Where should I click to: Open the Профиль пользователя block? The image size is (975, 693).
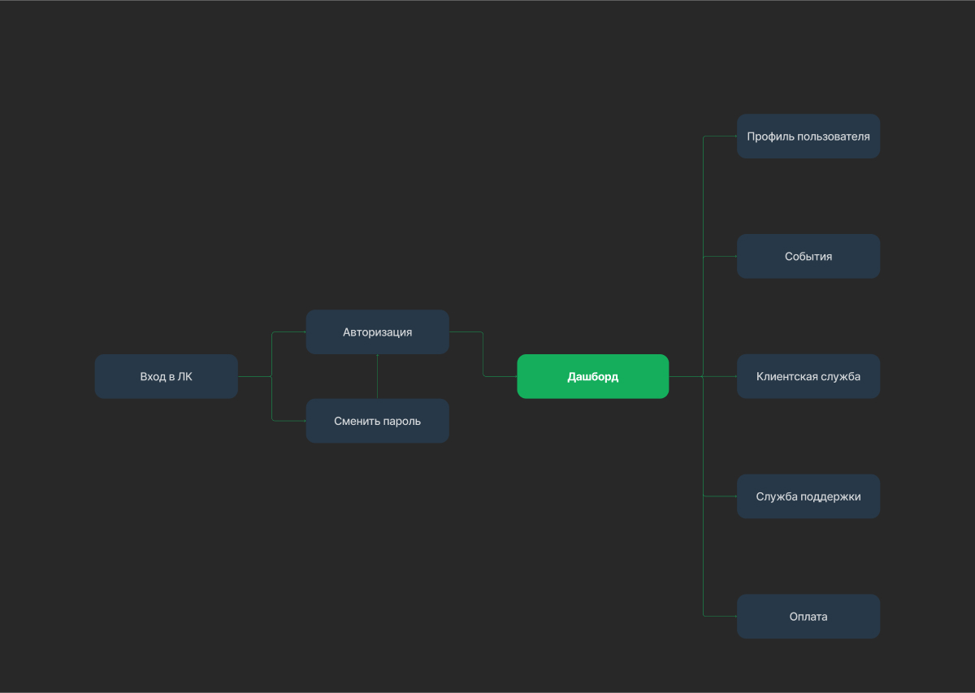pos(808,136)
